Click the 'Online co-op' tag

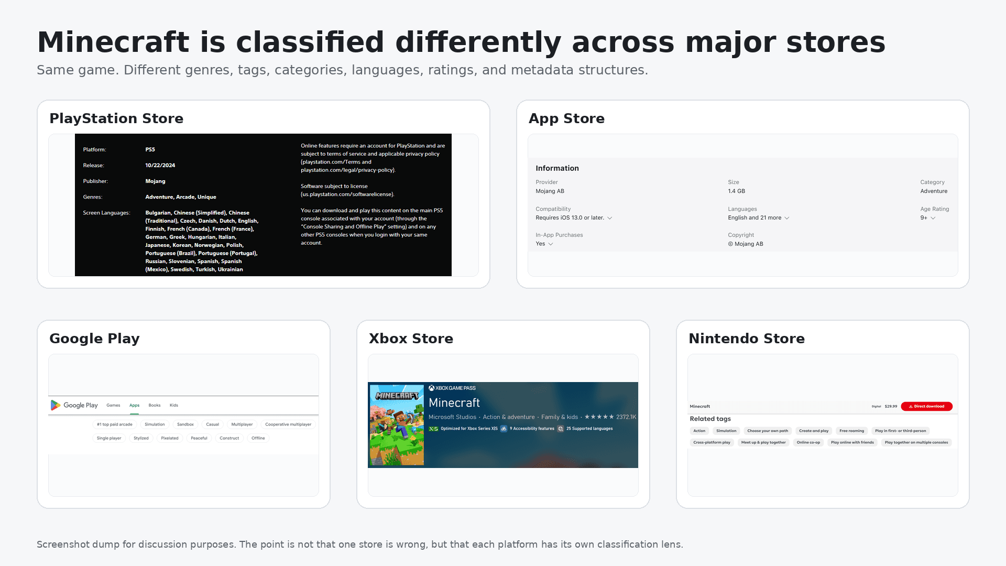point(808,442)
